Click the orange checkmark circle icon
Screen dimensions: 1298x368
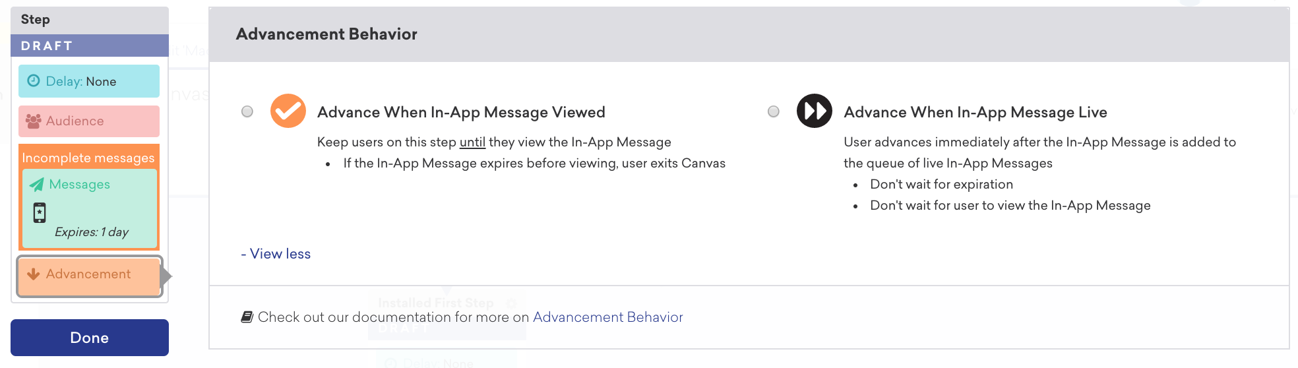point(288,111)
